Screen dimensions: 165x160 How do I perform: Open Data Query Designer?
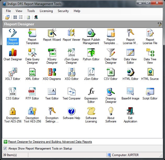tap(32, 56)
